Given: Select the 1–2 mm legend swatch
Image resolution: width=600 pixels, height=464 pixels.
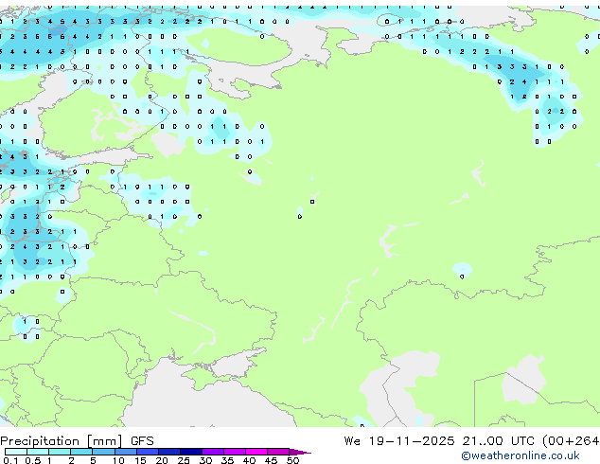Looking at the screenshot, I should click(x=60, y=452).
